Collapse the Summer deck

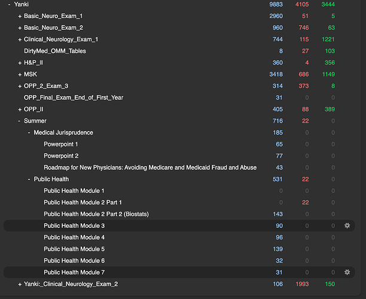(x=19, y=121)
